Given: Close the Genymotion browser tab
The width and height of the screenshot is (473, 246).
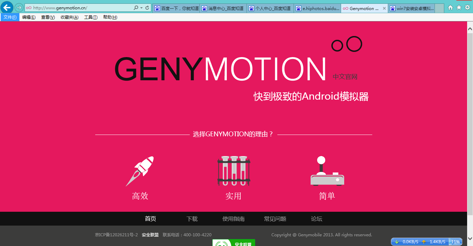Looking at the screenshot, I should point(384,8).
